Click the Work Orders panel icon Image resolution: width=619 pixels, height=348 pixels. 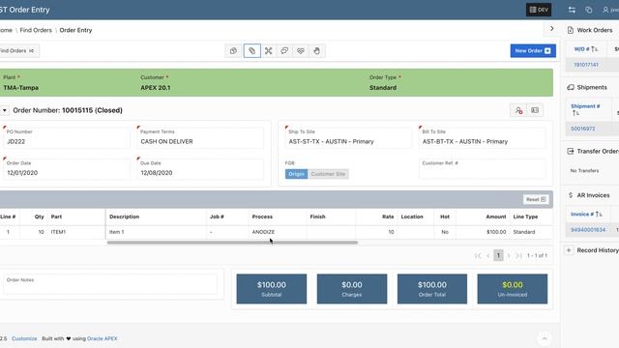point(570,30)
